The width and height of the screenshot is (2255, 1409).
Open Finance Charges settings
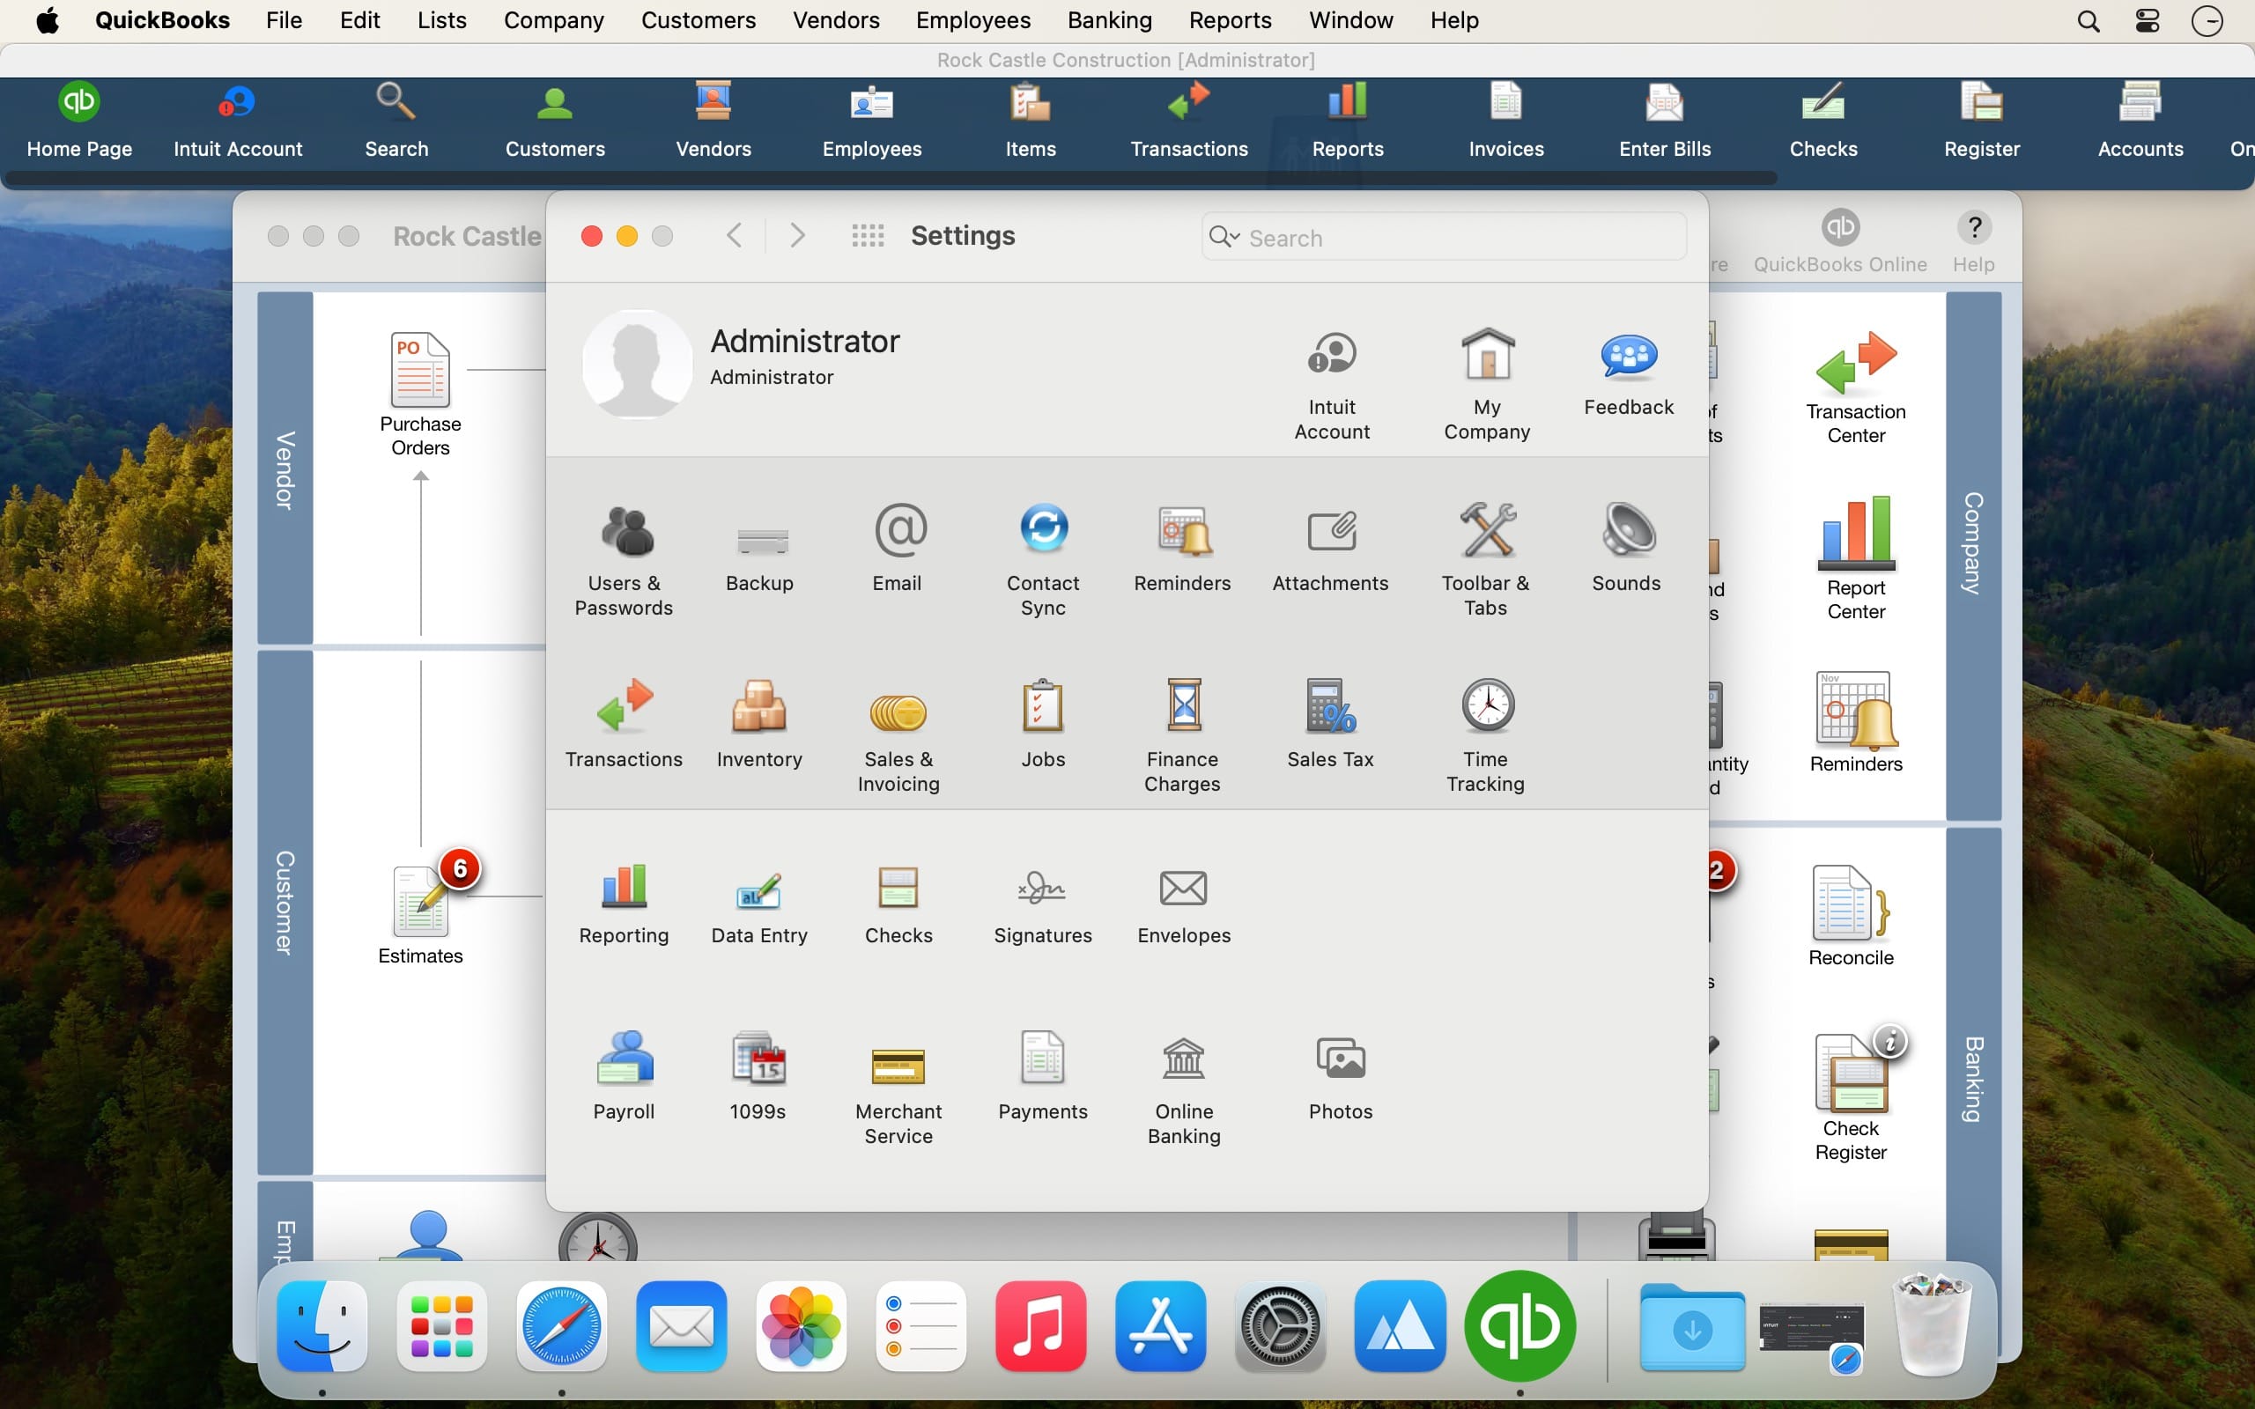[x=1182, y=735]
